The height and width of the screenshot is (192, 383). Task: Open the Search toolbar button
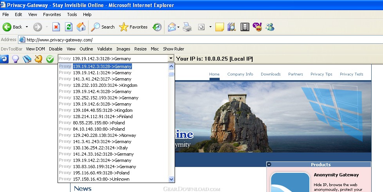[x=103, y=27]
